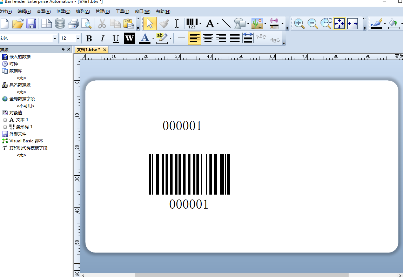403x277 pixels.
Task: Toggle Underline formatting
Action: (116, 38)
